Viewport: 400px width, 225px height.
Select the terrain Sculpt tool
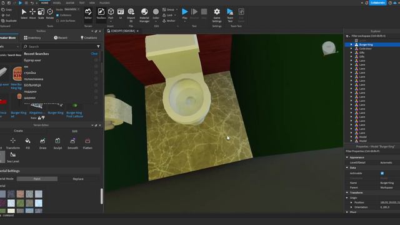tap(57, 143)
